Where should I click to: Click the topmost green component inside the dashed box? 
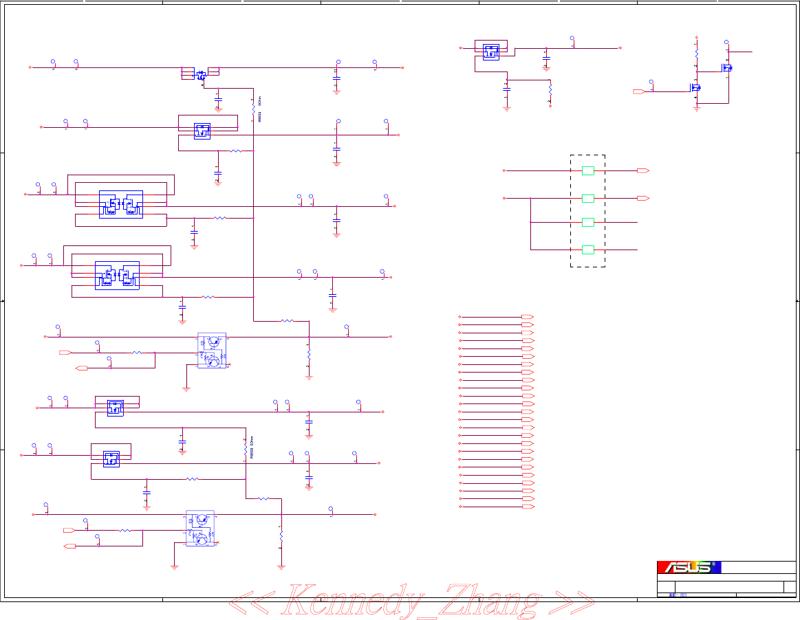pos(587,170)
